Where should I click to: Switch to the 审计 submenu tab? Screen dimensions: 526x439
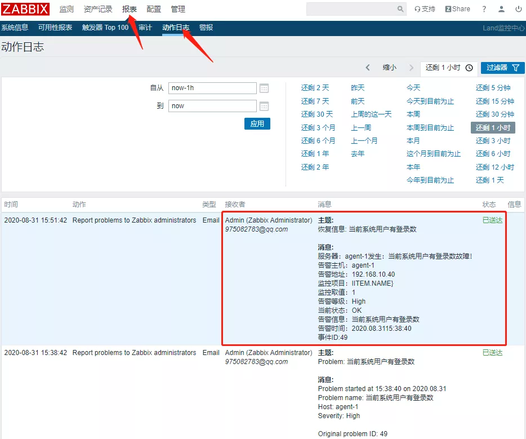[x=145, y=28]
